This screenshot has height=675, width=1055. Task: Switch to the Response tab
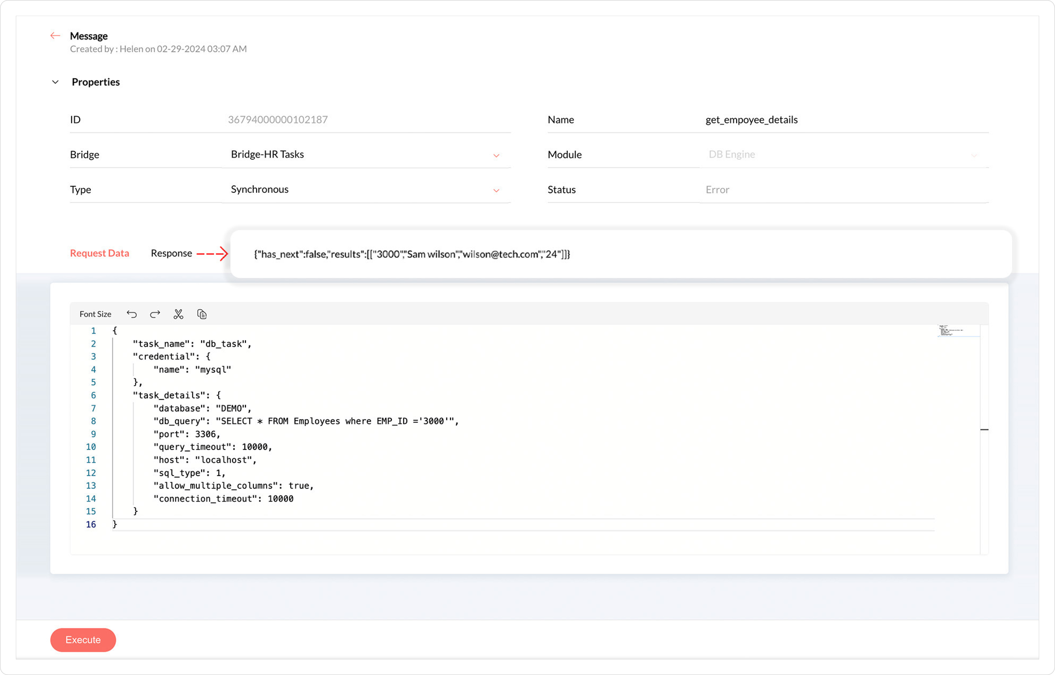tap(171, 253)
